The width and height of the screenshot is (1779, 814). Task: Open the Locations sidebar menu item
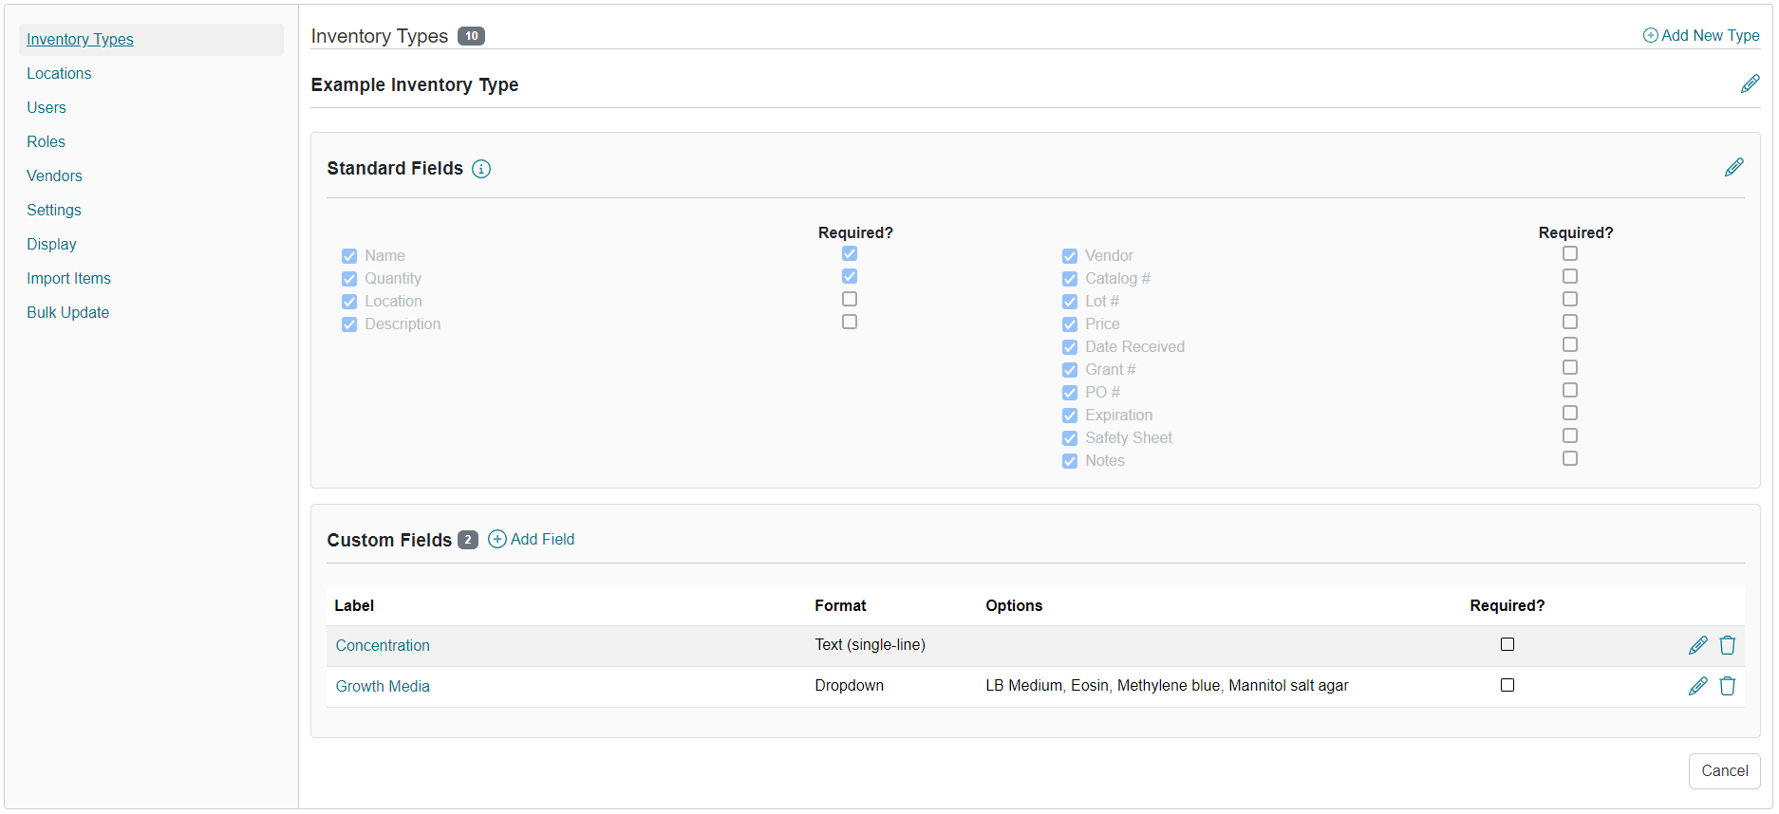[x=59, y=73]
